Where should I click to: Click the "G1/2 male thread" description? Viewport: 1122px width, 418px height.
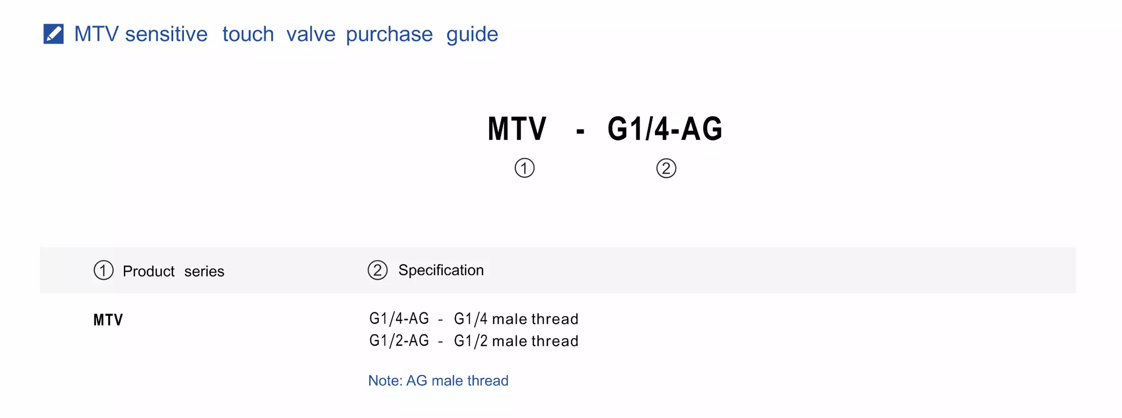516,341
